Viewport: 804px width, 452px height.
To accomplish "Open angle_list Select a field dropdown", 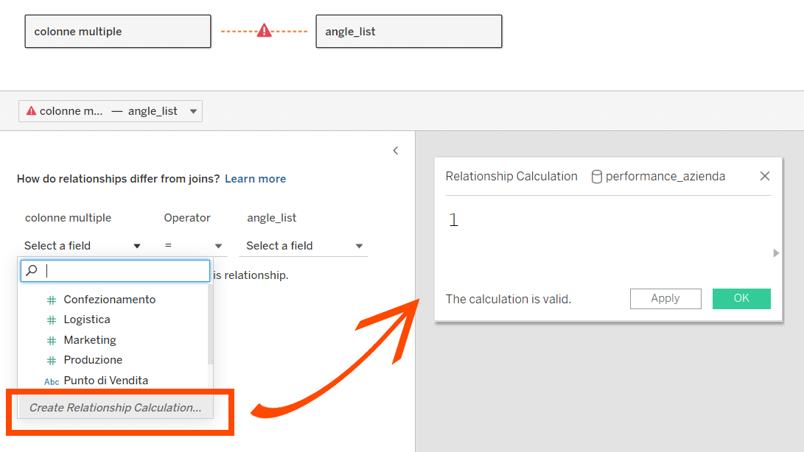I will (304, 246).
